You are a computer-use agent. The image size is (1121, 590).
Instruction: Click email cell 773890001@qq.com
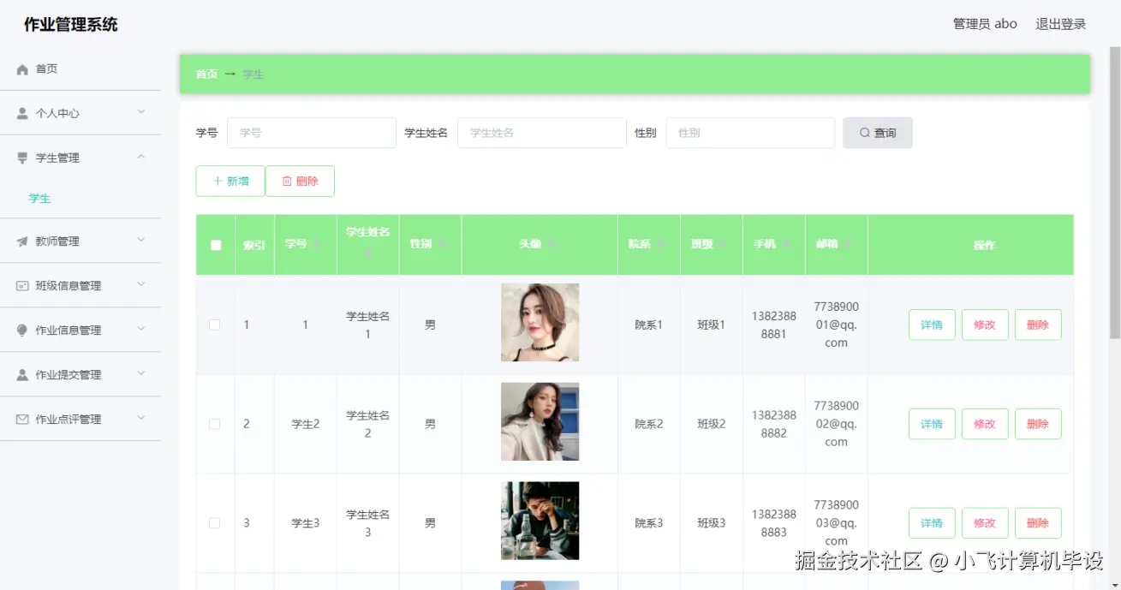(837, 325)
